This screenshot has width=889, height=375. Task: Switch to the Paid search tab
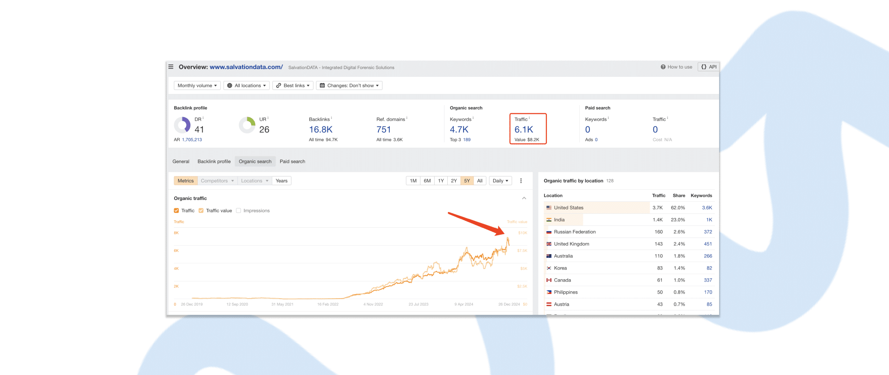(x=292, y=162)
